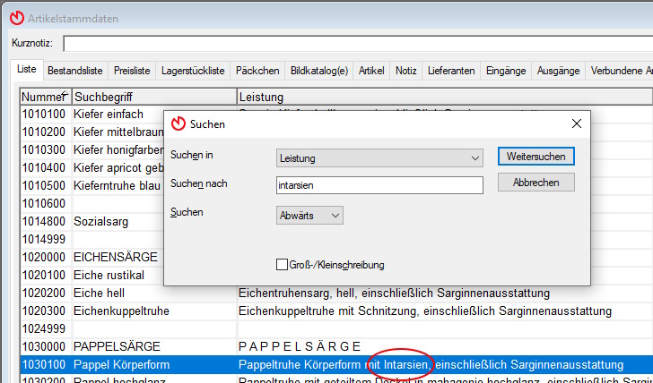This screenshot has height=383, width=653.
Task: Select the Artikel tab
Action: pyautogui.click(x=371, y=71)
